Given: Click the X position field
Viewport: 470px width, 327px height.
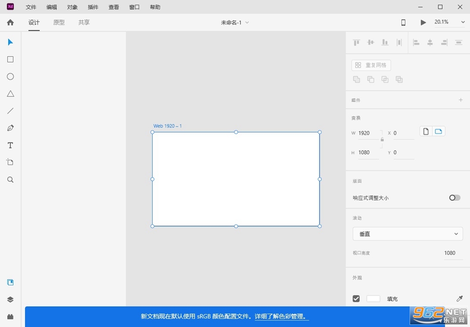Looking at the screenshot, I should [404, 133].
